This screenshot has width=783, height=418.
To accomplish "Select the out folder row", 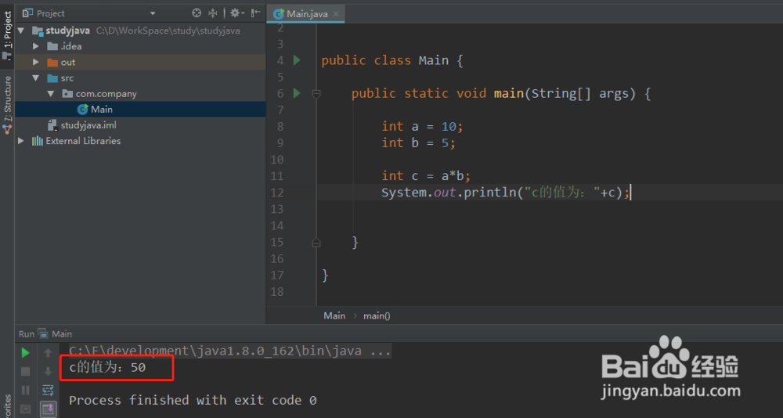I will 140,63.
